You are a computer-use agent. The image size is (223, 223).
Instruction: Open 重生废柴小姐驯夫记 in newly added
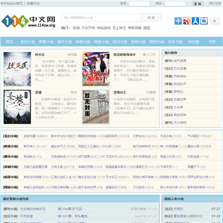(x=188, y=216)
